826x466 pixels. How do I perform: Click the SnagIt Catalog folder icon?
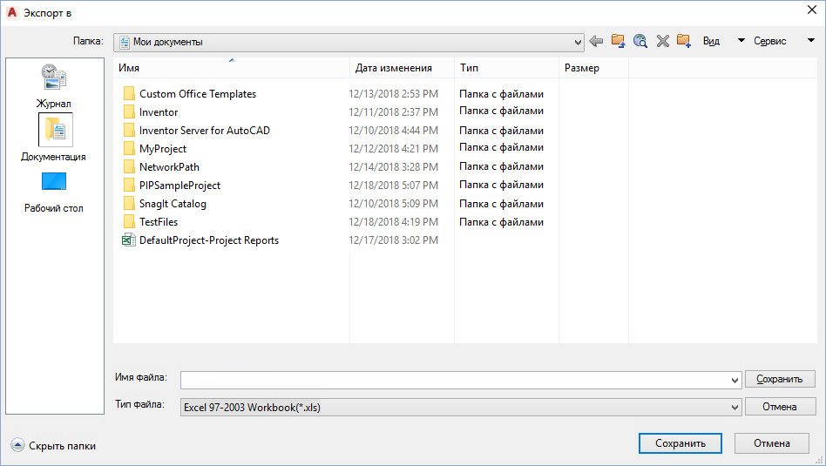[x=129, y=203]
